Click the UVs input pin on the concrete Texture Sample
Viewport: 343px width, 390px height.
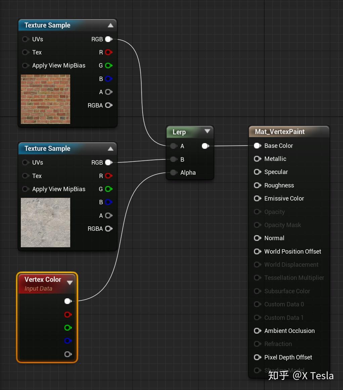(x=26, y=163)
